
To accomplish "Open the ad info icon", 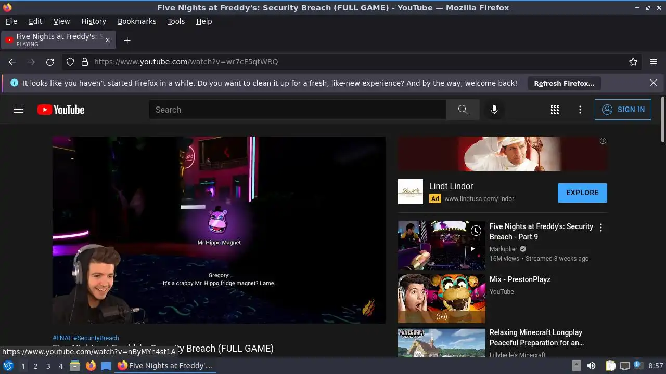I will coord(603,141).
